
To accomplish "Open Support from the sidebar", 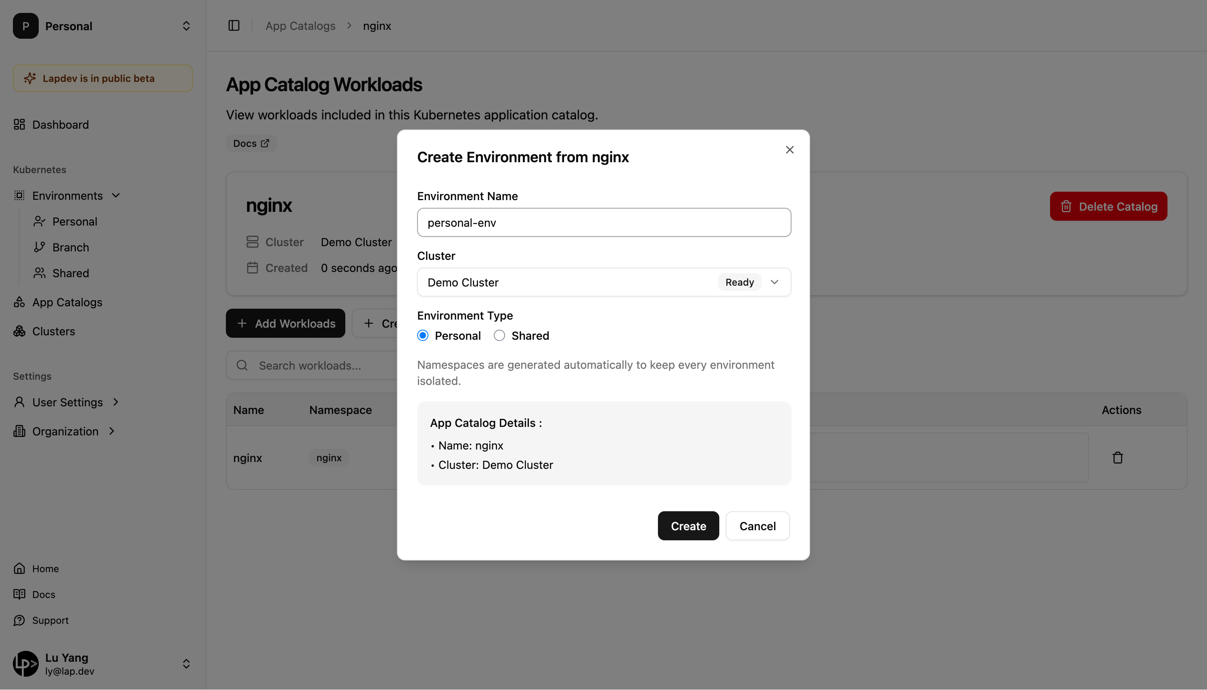I will click(x=50, y=620).
